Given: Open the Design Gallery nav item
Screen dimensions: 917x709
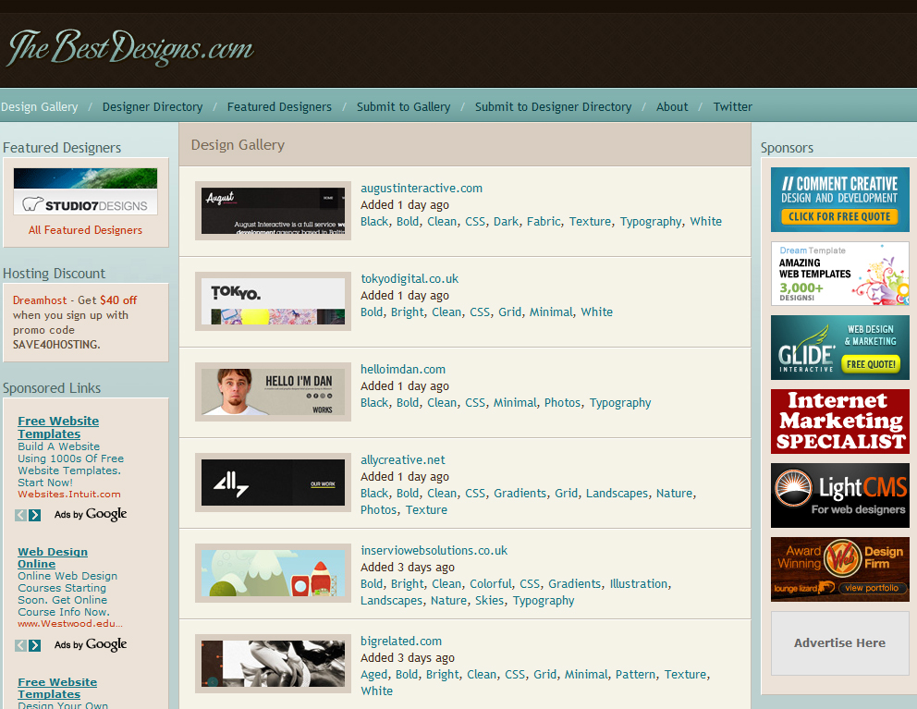Looking at the screenshot, I should click(39, 106).
